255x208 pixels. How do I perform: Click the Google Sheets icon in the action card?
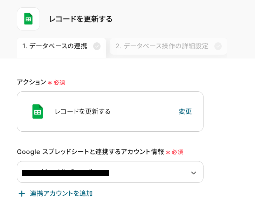[37, 112]
